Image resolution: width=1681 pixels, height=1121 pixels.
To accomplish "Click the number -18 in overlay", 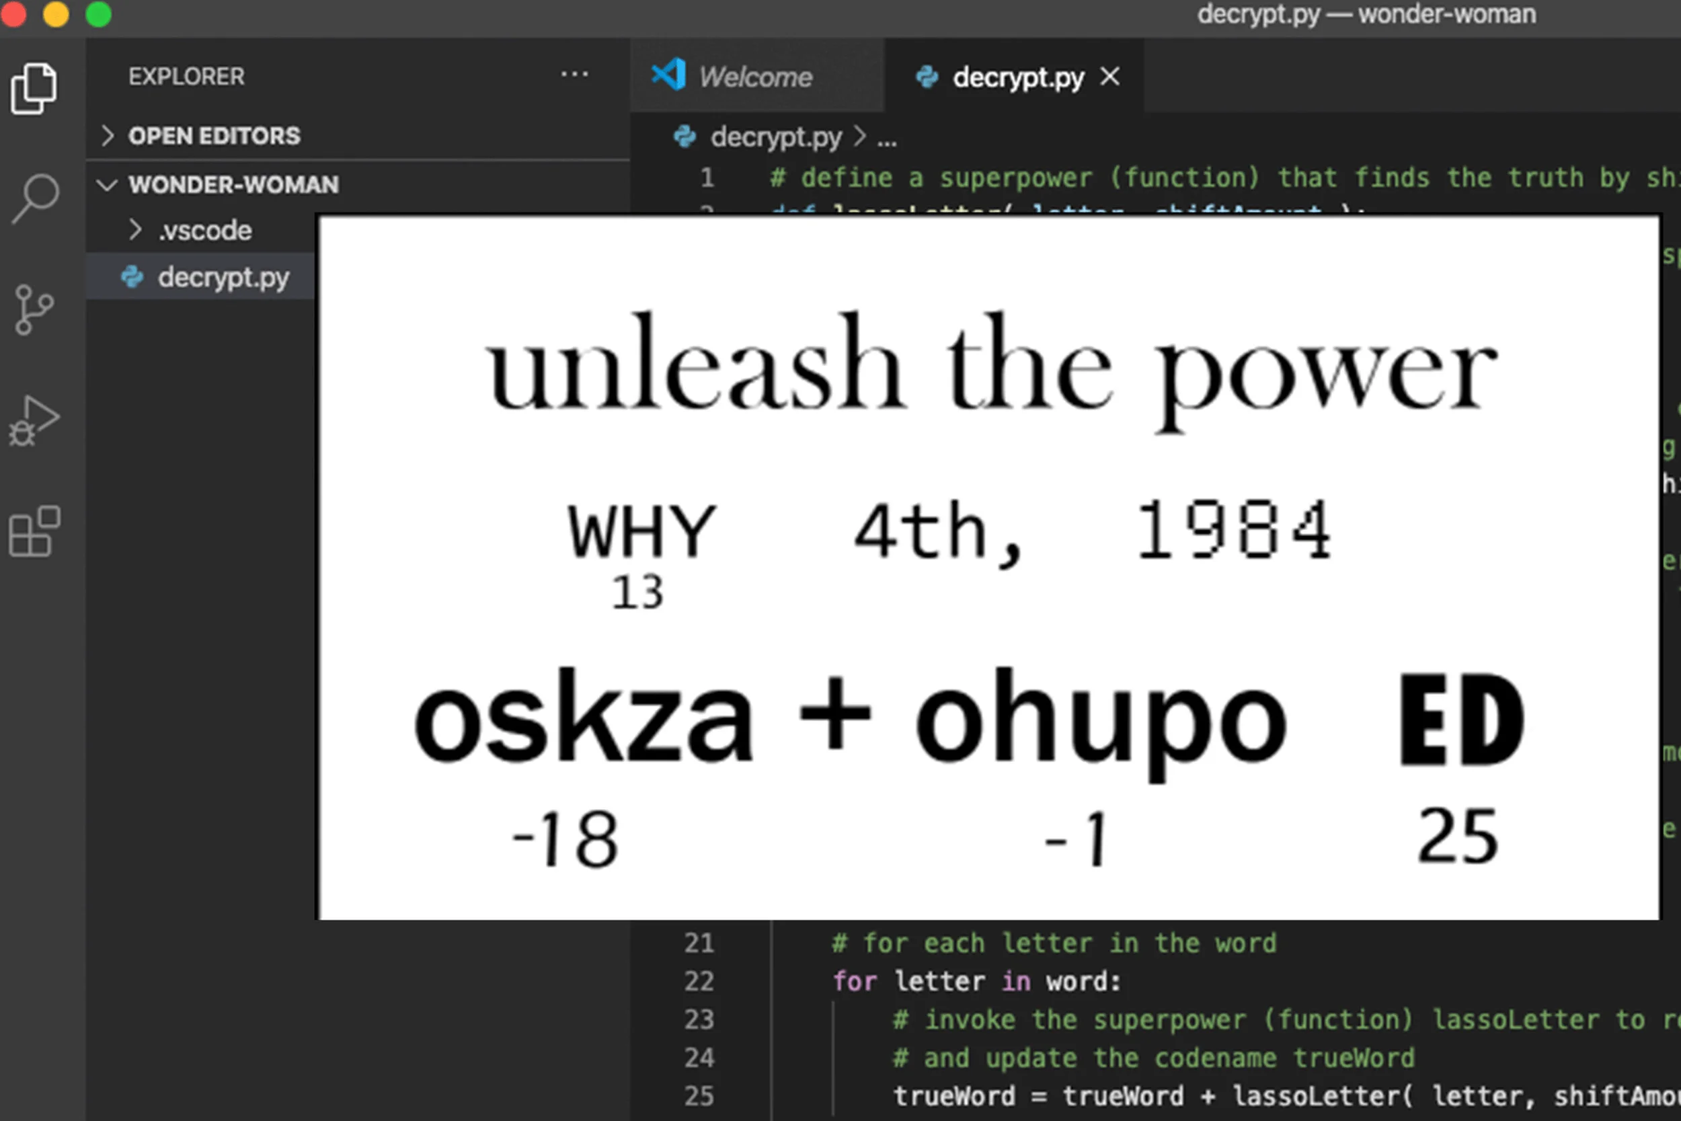I will click(x=565, y=839).
